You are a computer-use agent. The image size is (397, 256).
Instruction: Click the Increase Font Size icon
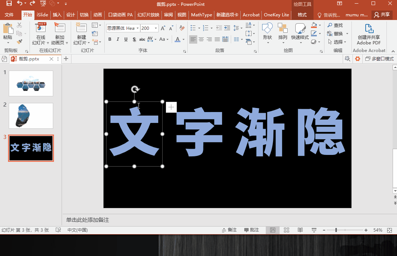[x=163, y=28]
